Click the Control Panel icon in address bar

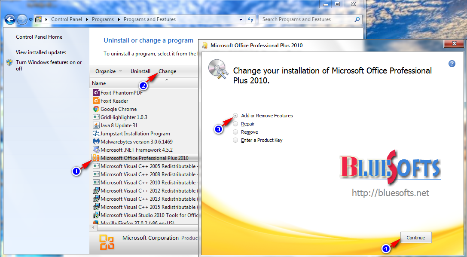tap(38, 19)
